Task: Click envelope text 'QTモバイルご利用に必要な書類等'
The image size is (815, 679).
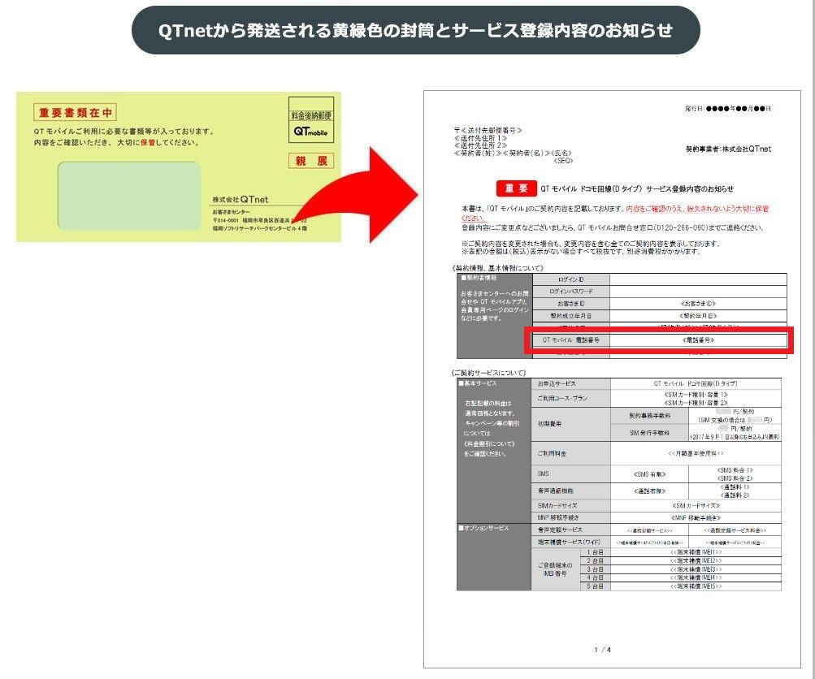Action: (124, 132)
